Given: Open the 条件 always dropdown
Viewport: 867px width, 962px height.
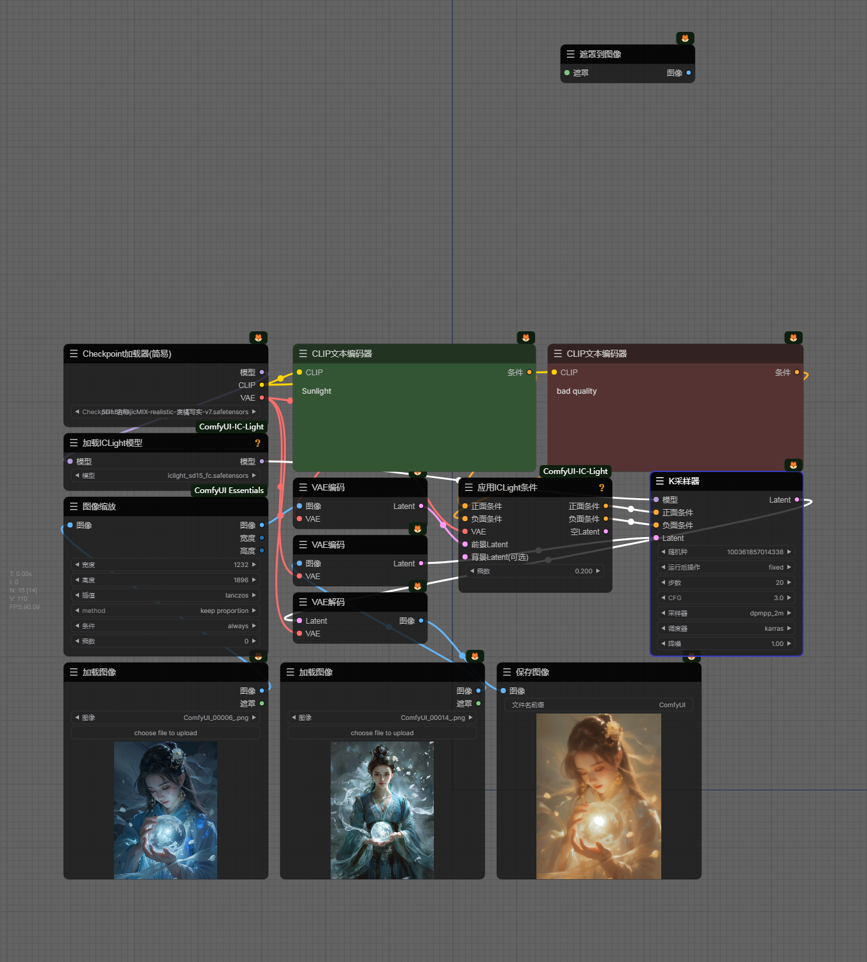Looking at the screenshot, I should pyautogui.click(x=166, y=626).
